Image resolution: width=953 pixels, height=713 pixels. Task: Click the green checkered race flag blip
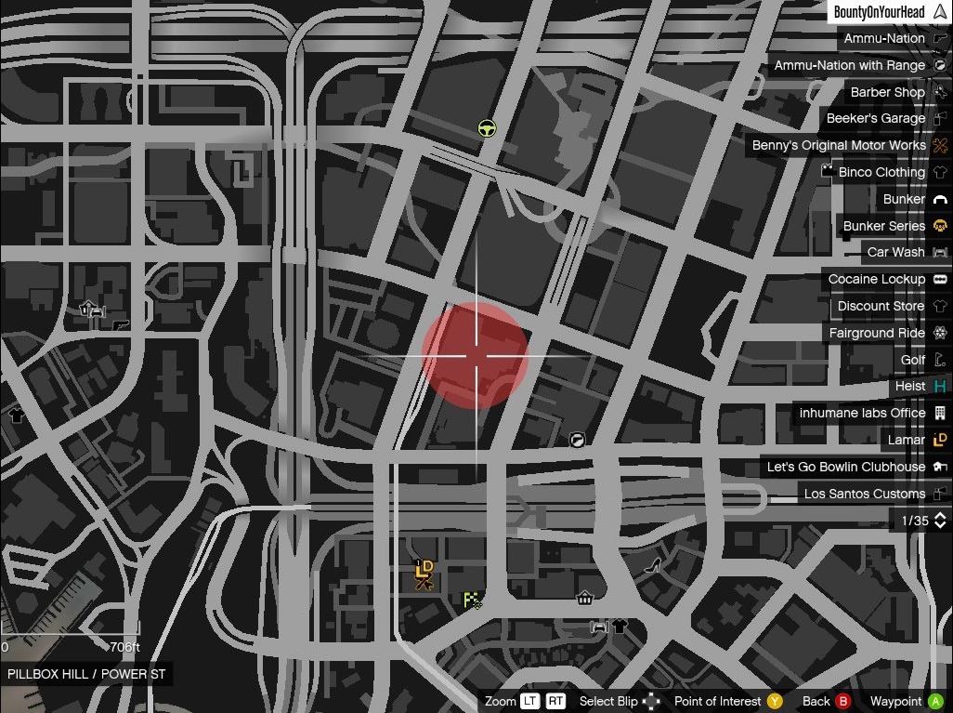click(x=473, y=601)
